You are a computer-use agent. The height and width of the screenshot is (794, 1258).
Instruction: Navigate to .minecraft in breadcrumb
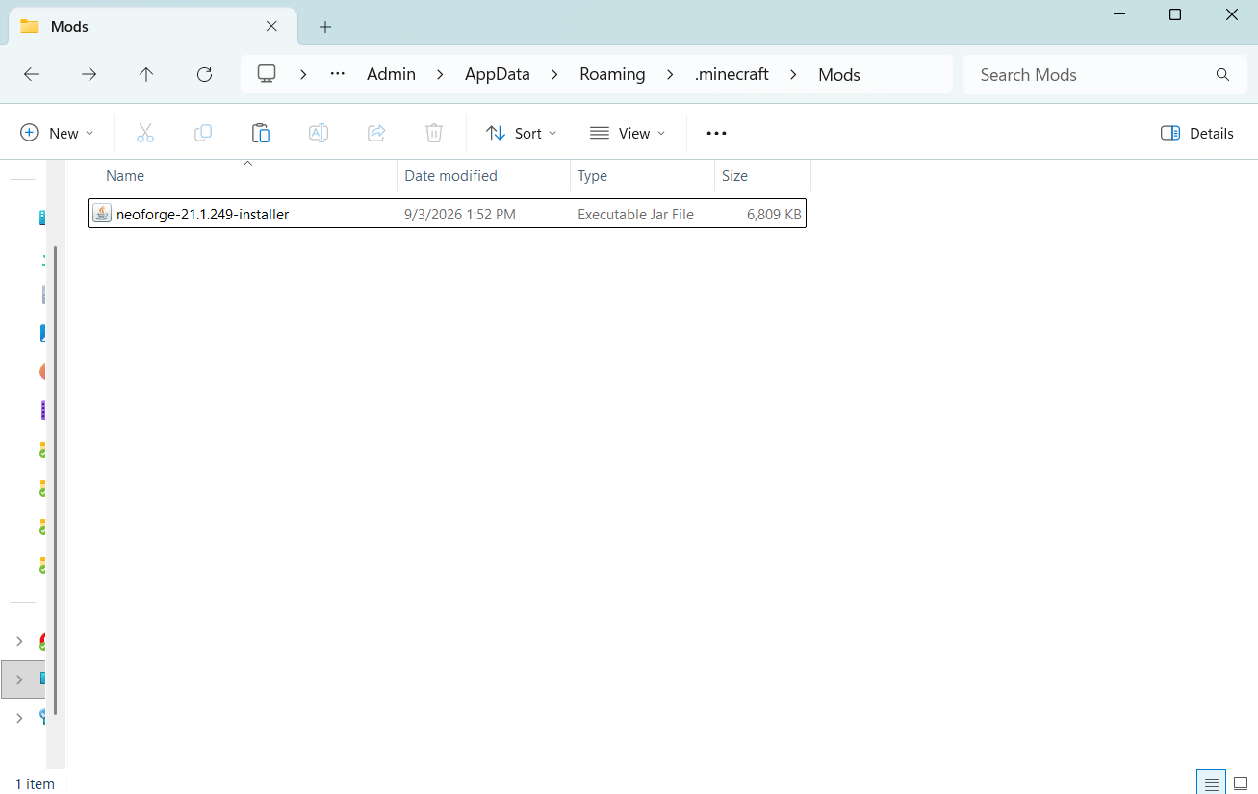point(732,74)
